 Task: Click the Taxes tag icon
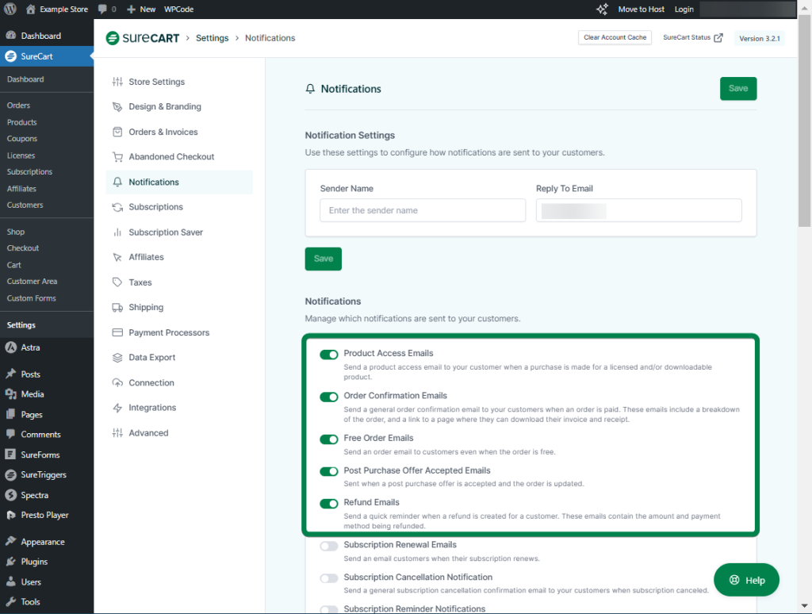117,282
